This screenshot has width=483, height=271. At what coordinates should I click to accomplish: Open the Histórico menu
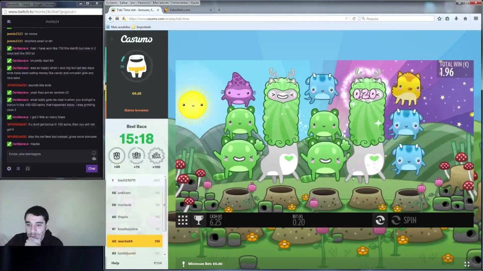tap(144, 3)
